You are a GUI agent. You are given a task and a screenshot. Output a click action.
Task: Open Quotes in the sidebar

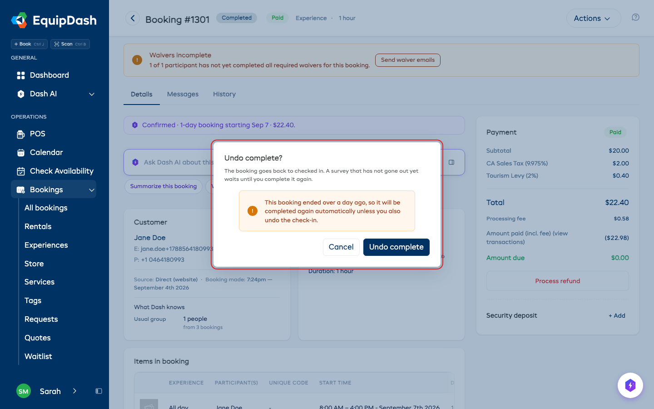[x=38, y=338]
